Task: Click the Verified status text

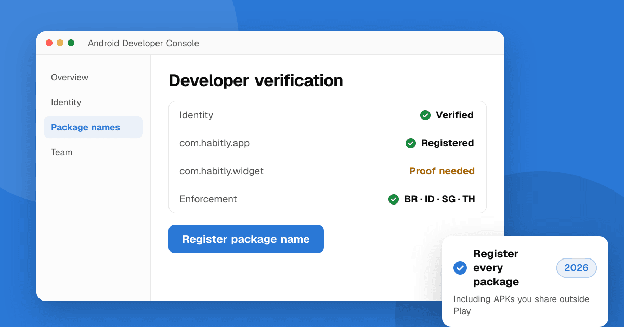Action: point(454,115)
